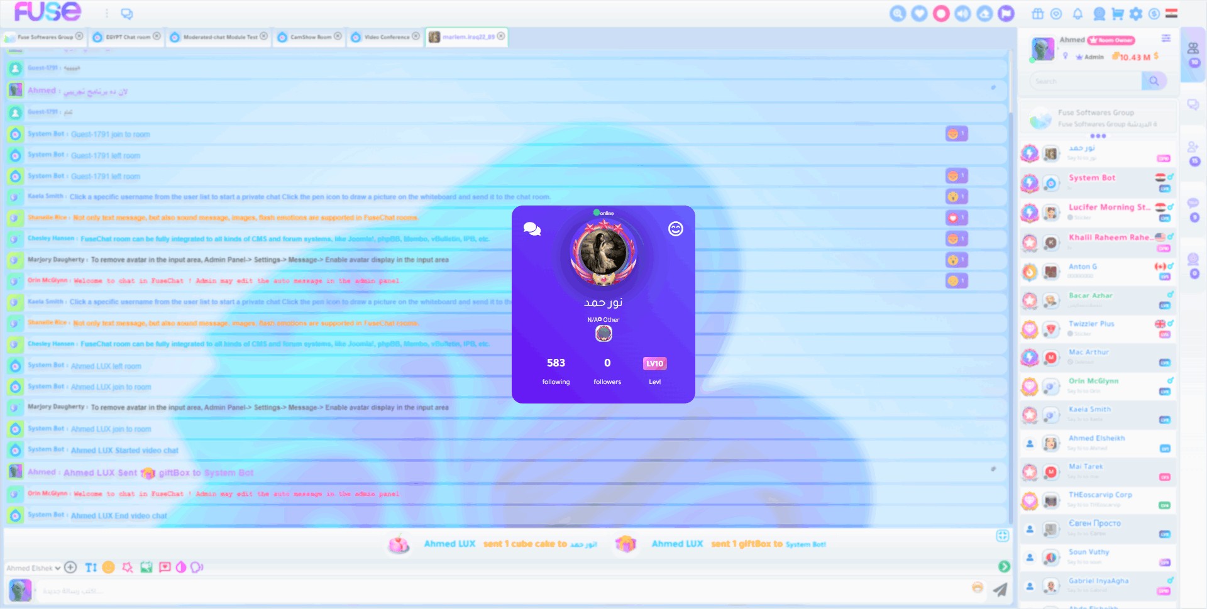Viewport: 1207px width, 609px height.
Task: Send the message with paper plane
Action: click(1000, 589)
